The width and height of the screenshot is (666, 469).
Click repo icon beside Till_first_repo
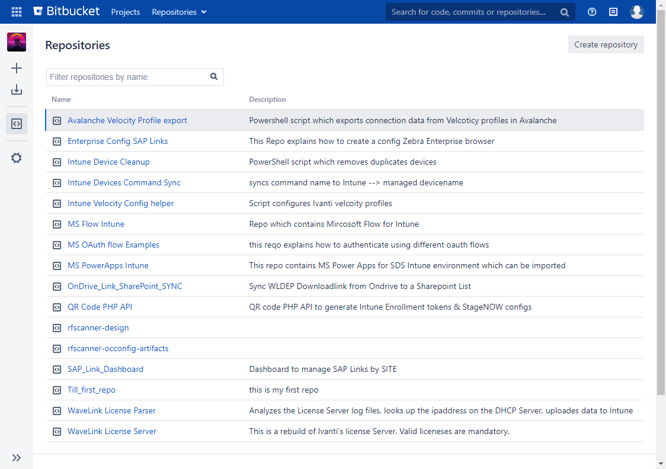tap(57, 390)
